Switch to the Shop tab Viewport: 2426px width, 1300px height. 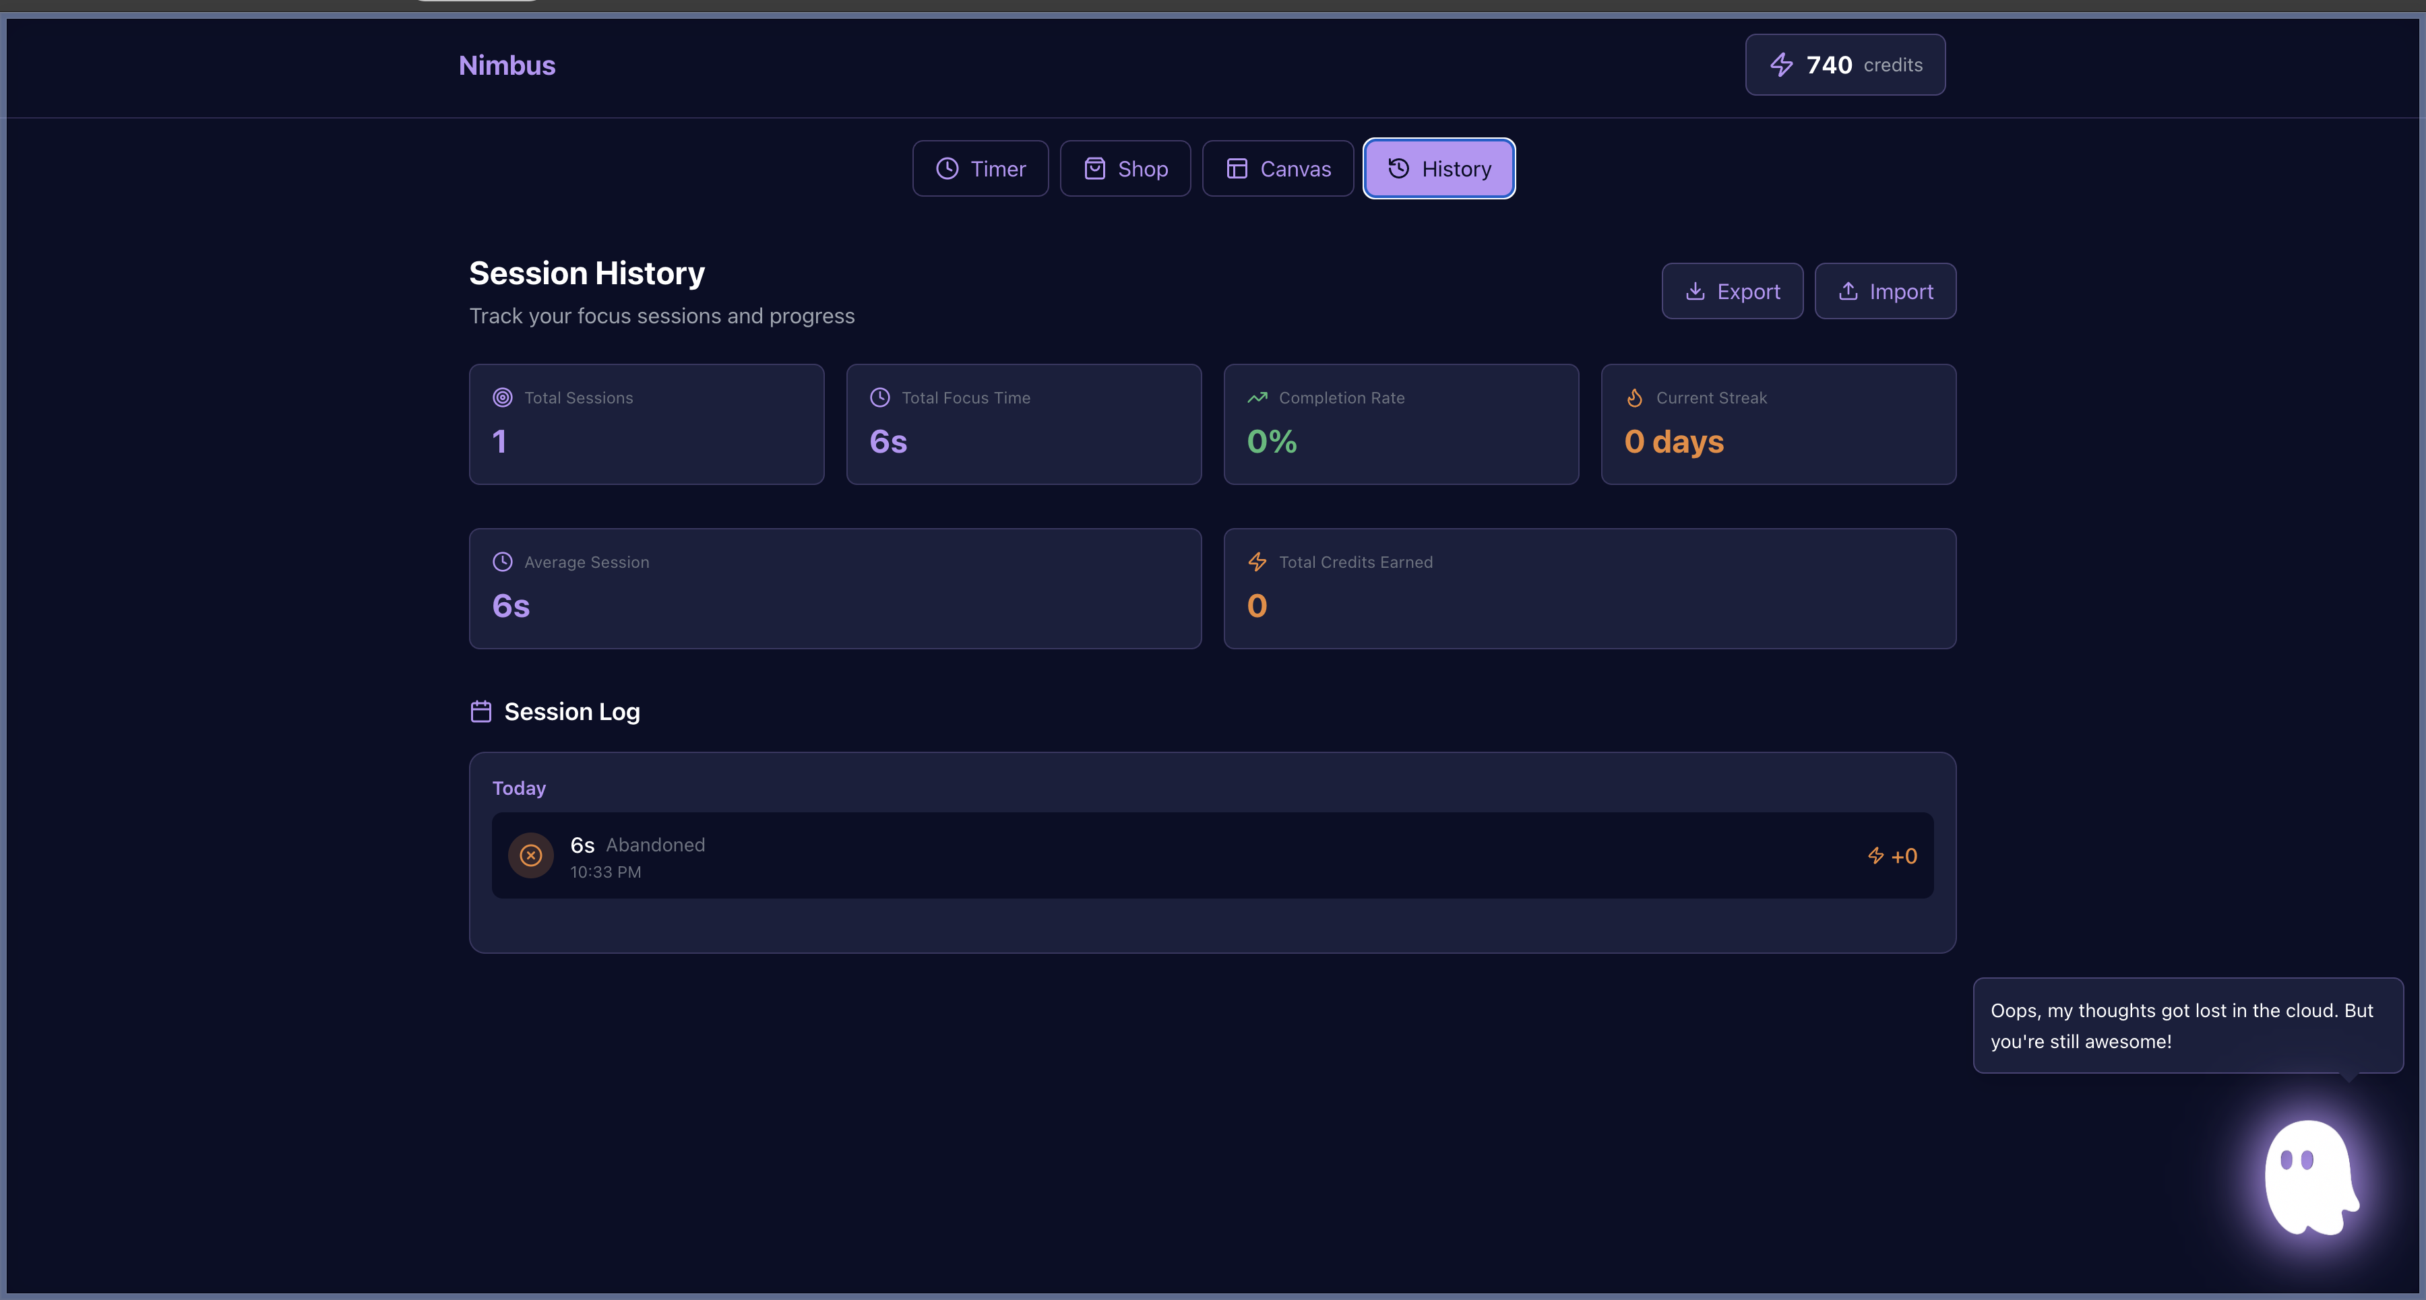tap(1125, 168)
